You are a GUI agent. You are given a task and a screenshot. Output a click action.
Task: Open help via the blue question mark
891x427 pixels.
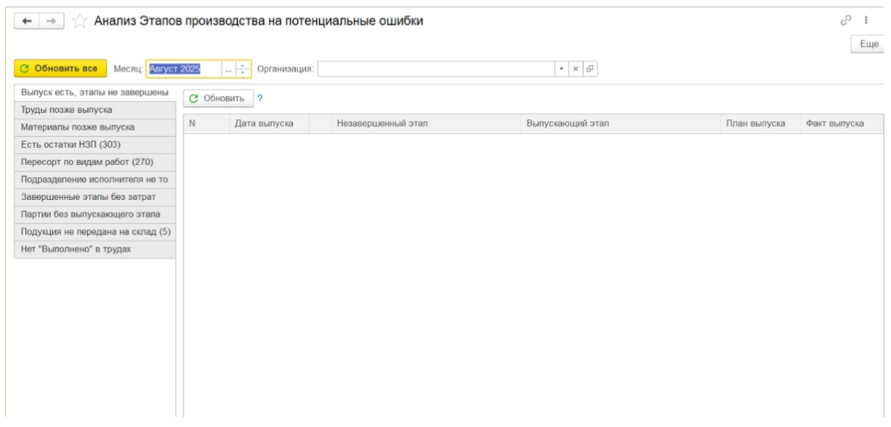click(x=260, y=98)
